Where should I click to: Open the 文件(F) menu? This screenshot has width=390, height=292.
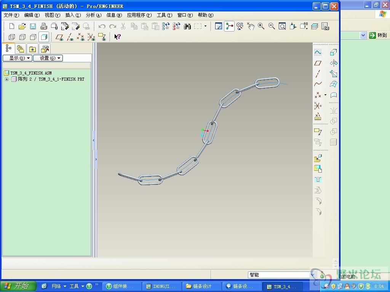point(11,15)
